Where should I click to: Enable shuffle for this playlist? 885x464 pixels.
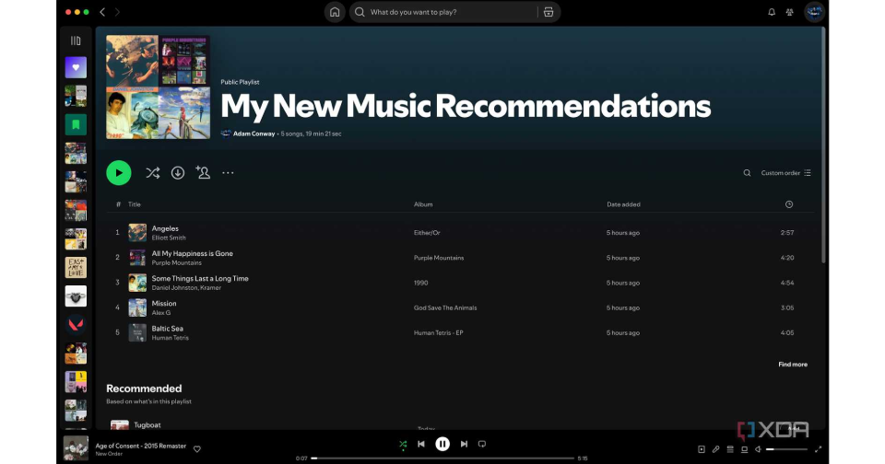[152, 173]
